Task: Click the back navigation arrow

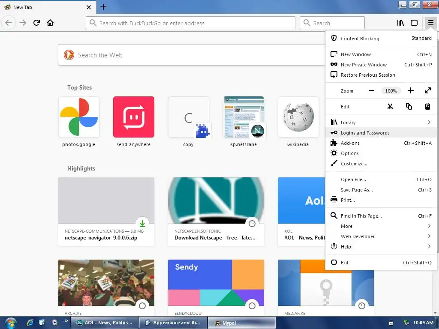Action: (x=9, y=23)
